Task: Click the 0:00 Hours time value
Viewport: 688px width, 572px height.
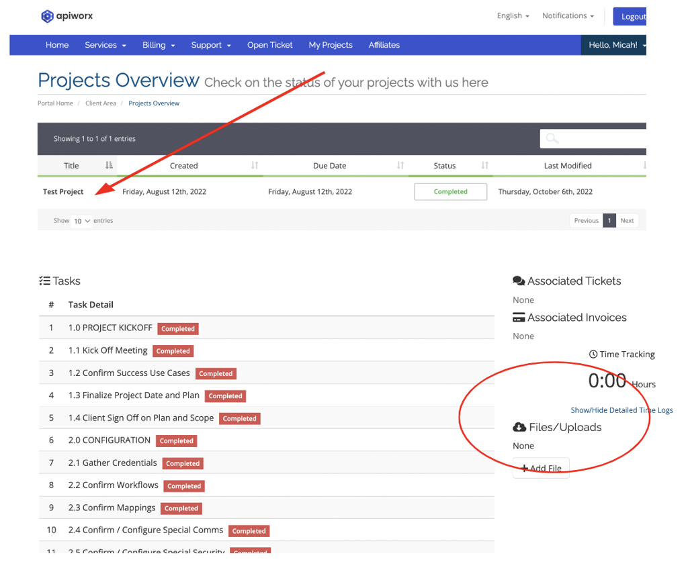Action: coord(621,381)
